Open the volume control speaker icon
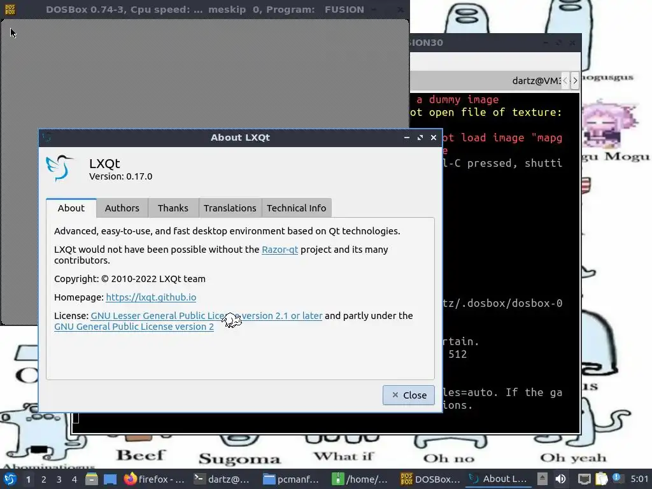The image size is (652, 489). click(560, 479)
